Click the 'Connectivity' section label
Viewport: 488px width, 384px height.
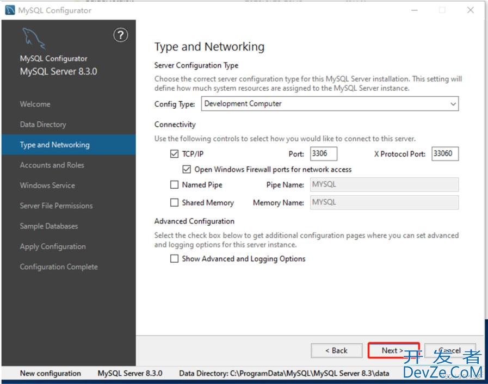[x=175, y=125]
